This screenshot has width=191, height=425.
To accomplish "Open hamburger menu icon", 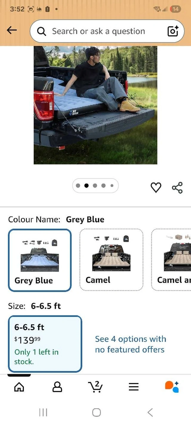I will coord(134,387).
